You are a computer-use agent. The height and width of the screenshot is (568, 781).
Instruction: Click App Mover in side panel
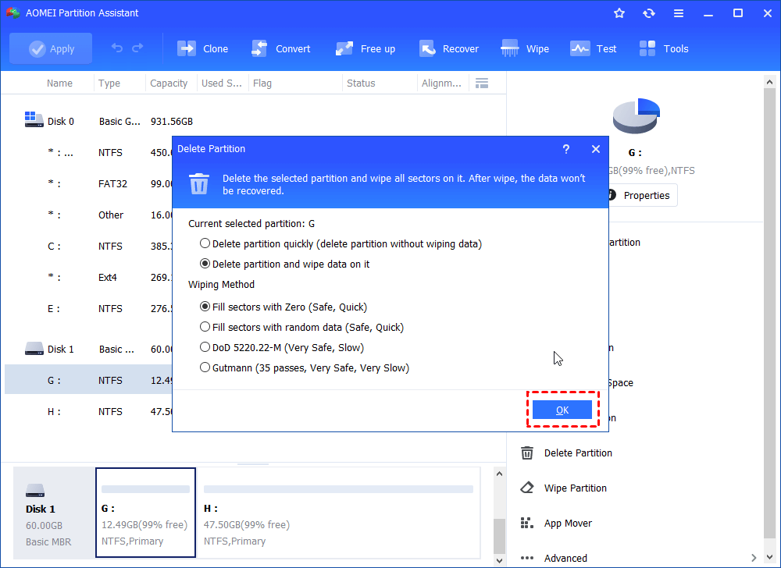[568, 524]
